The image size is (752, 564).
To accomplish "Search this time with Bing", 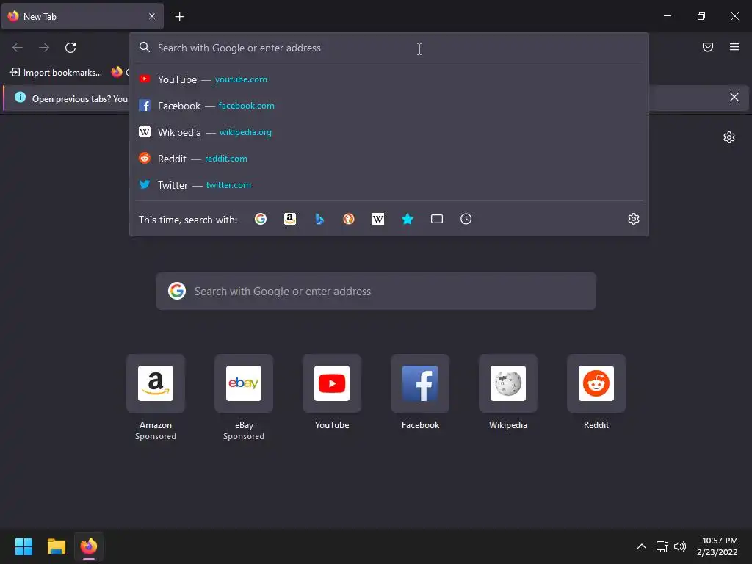I will click(x=319, y=219).
